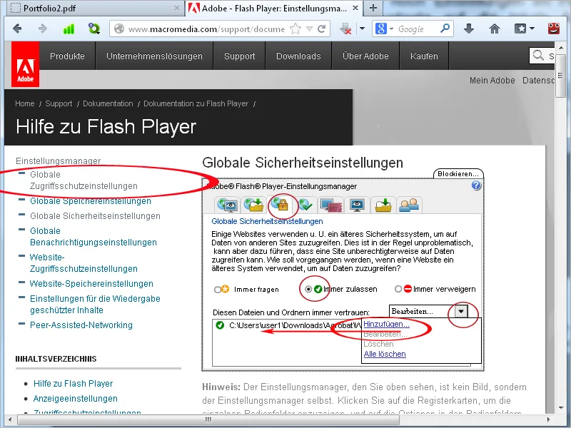Switch to the Portfolio2.pdf browser tab
The image size is (571, 428).
pos(95,8)
